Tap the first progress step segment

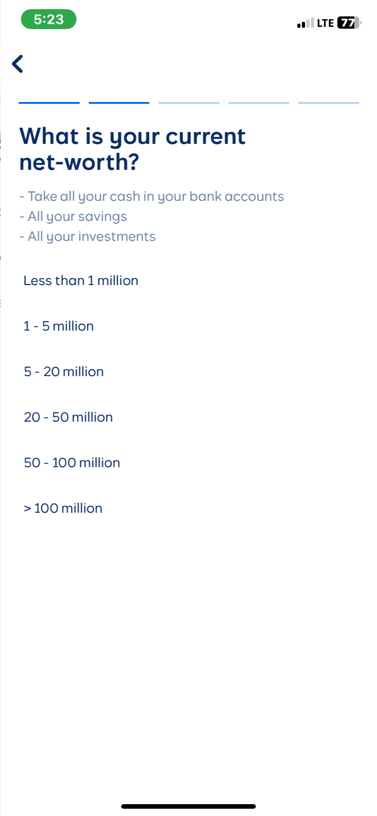pyautogui.click(x=49, y=103)
